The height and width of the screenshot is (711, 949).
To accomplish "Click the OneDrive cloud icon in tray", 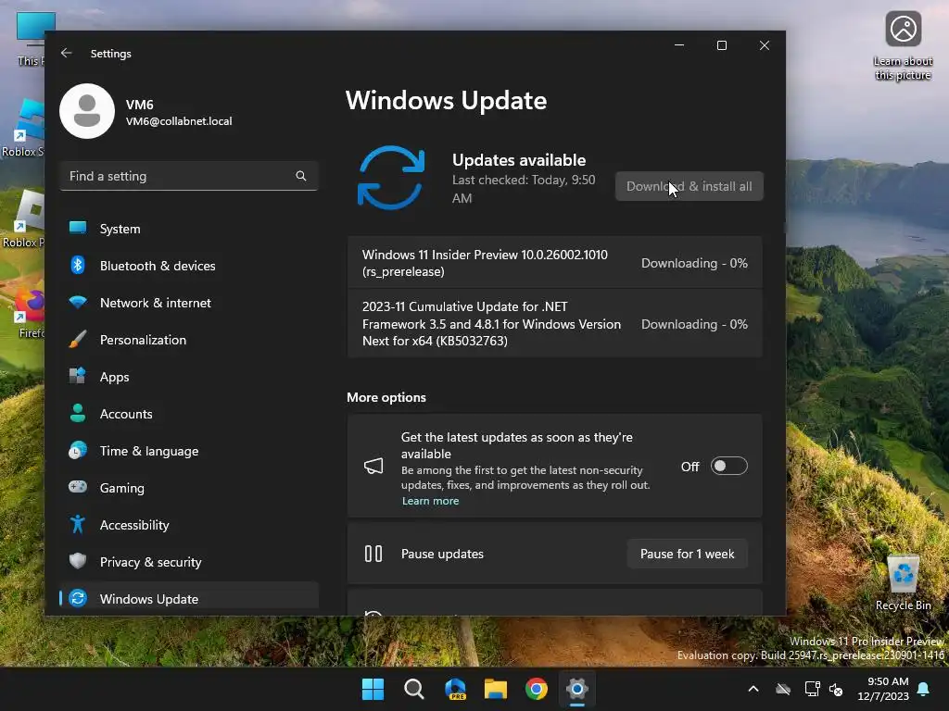I will [x=783, y=689].
